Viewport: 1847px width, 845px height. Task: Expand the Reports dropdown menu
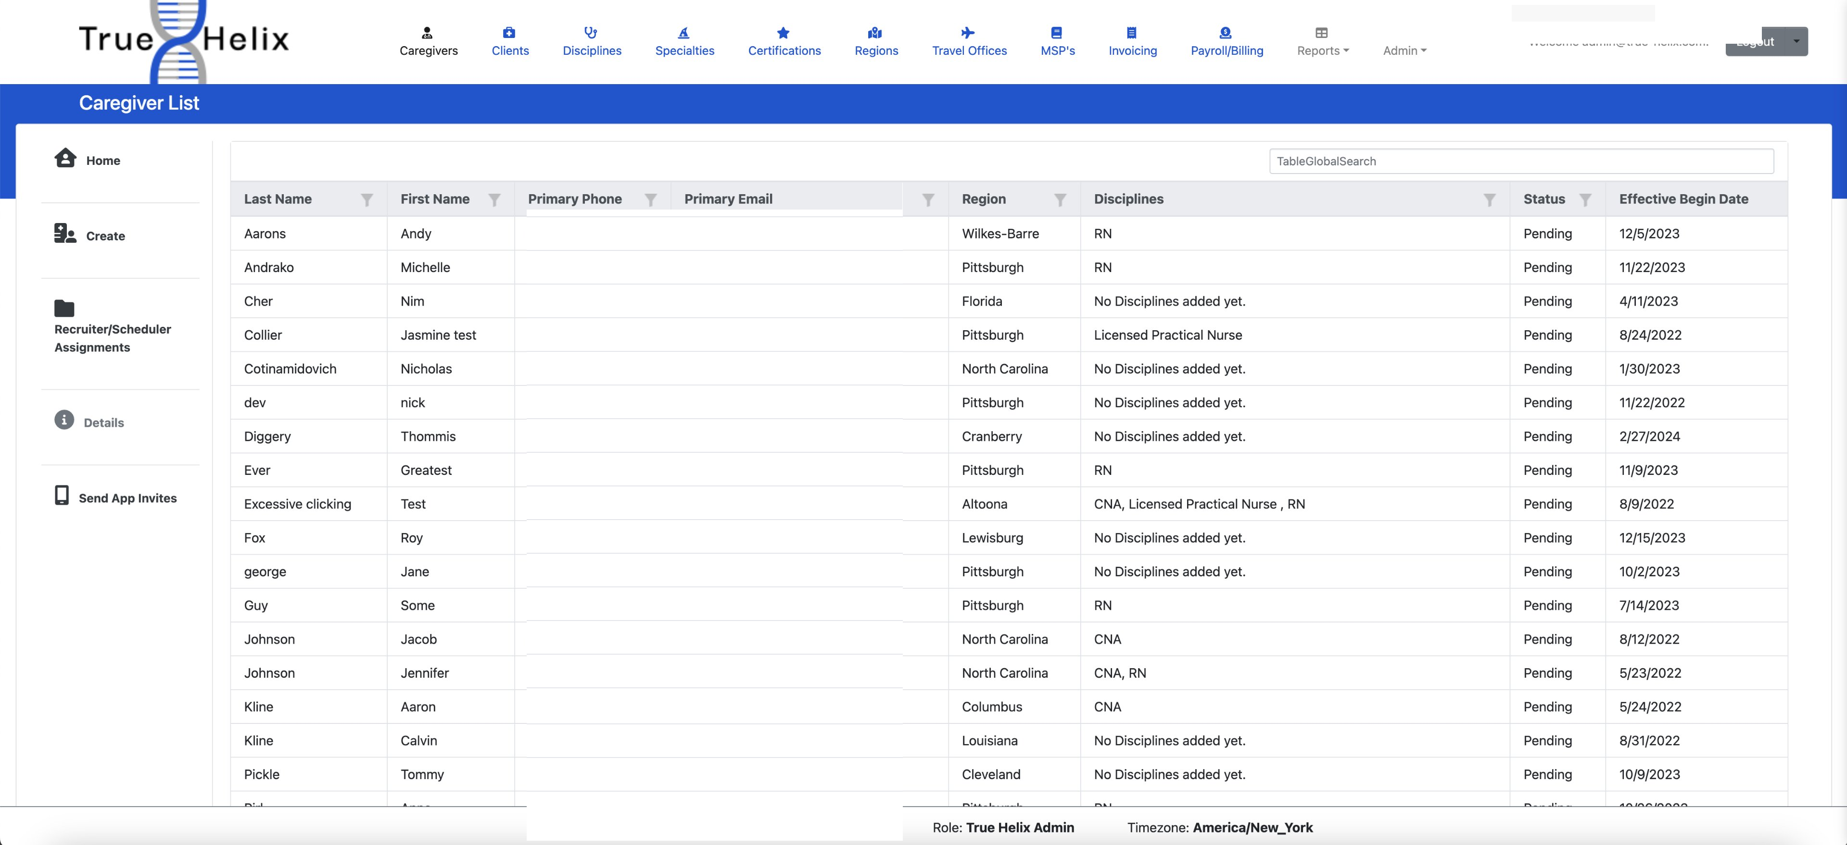pyautogui.click(x=1323, y=51)
